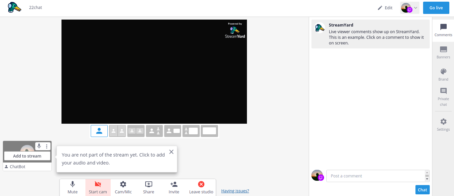Screen dimensions: 454x196
Task: Click the StreamYard example comment
Action: click(x=371, y=34)
